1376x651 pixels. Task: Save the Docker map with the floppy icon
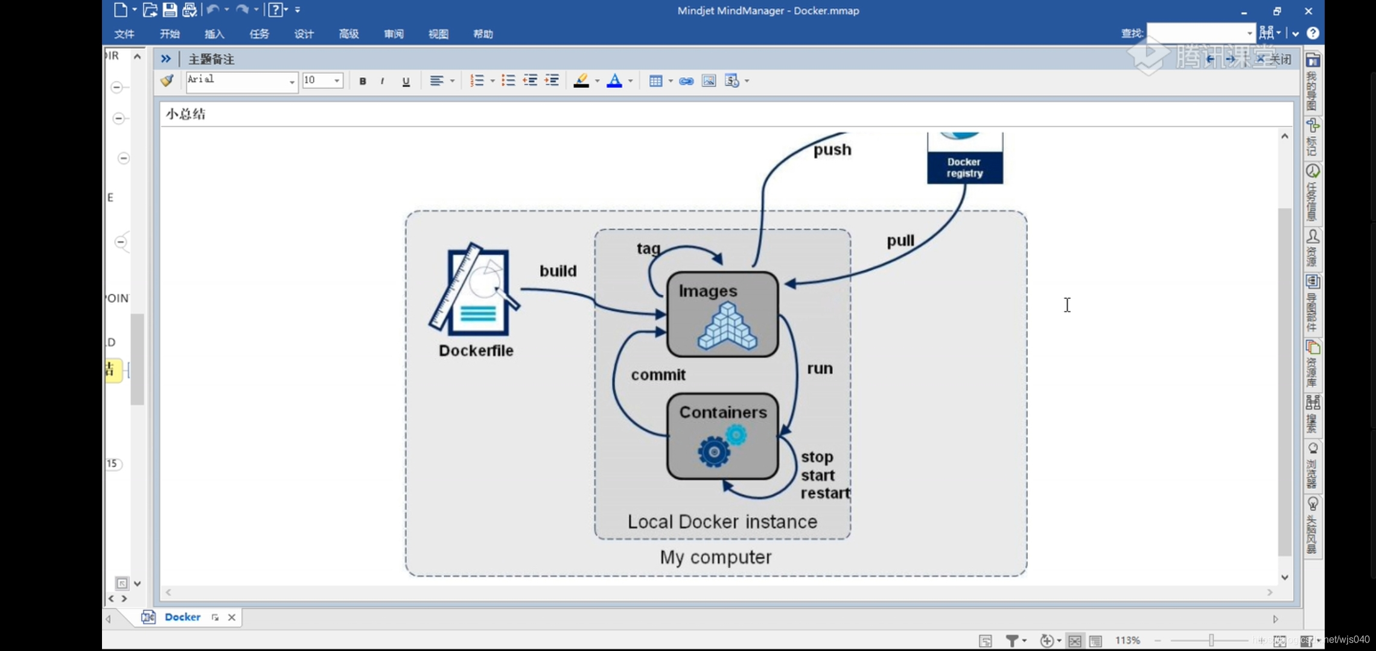(170, 10)
